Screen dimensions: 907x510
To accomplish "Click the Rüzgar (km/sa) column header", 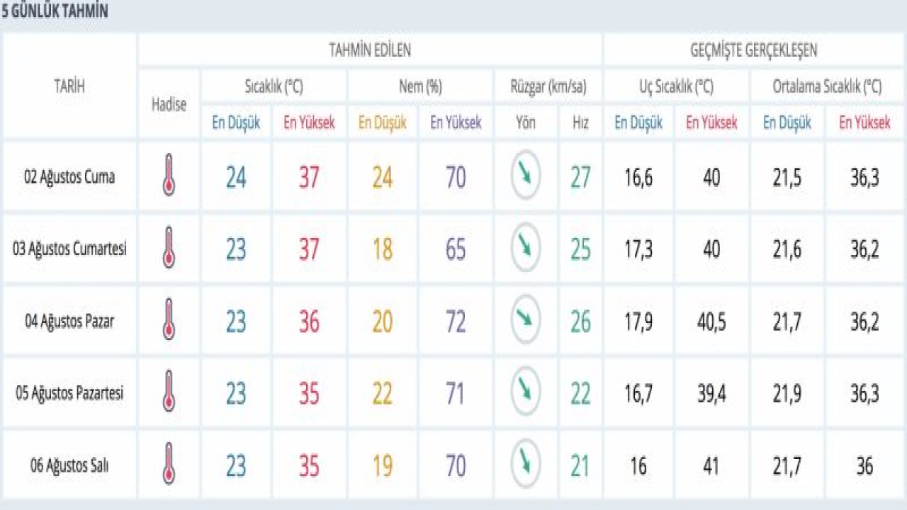I will pos(548,86).
